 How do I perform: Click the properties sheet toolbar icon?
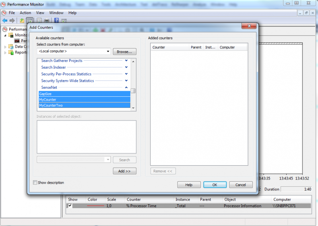(39, 21)
